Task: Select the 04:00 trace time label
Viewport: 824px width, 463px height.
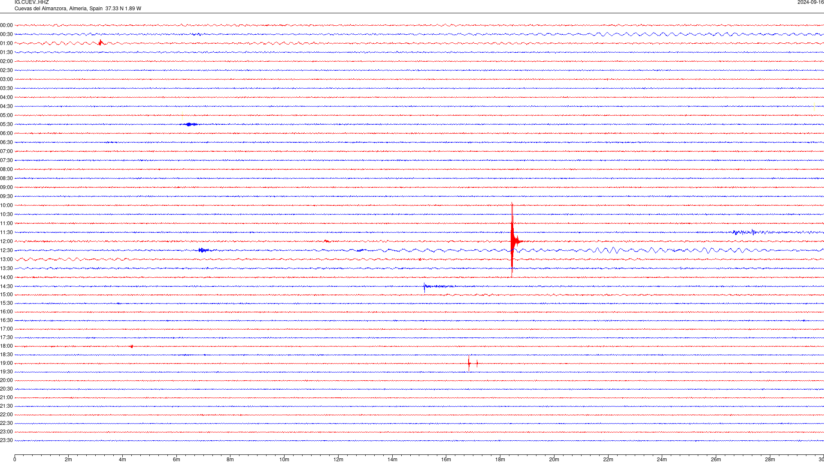Action: coord(6,97)
